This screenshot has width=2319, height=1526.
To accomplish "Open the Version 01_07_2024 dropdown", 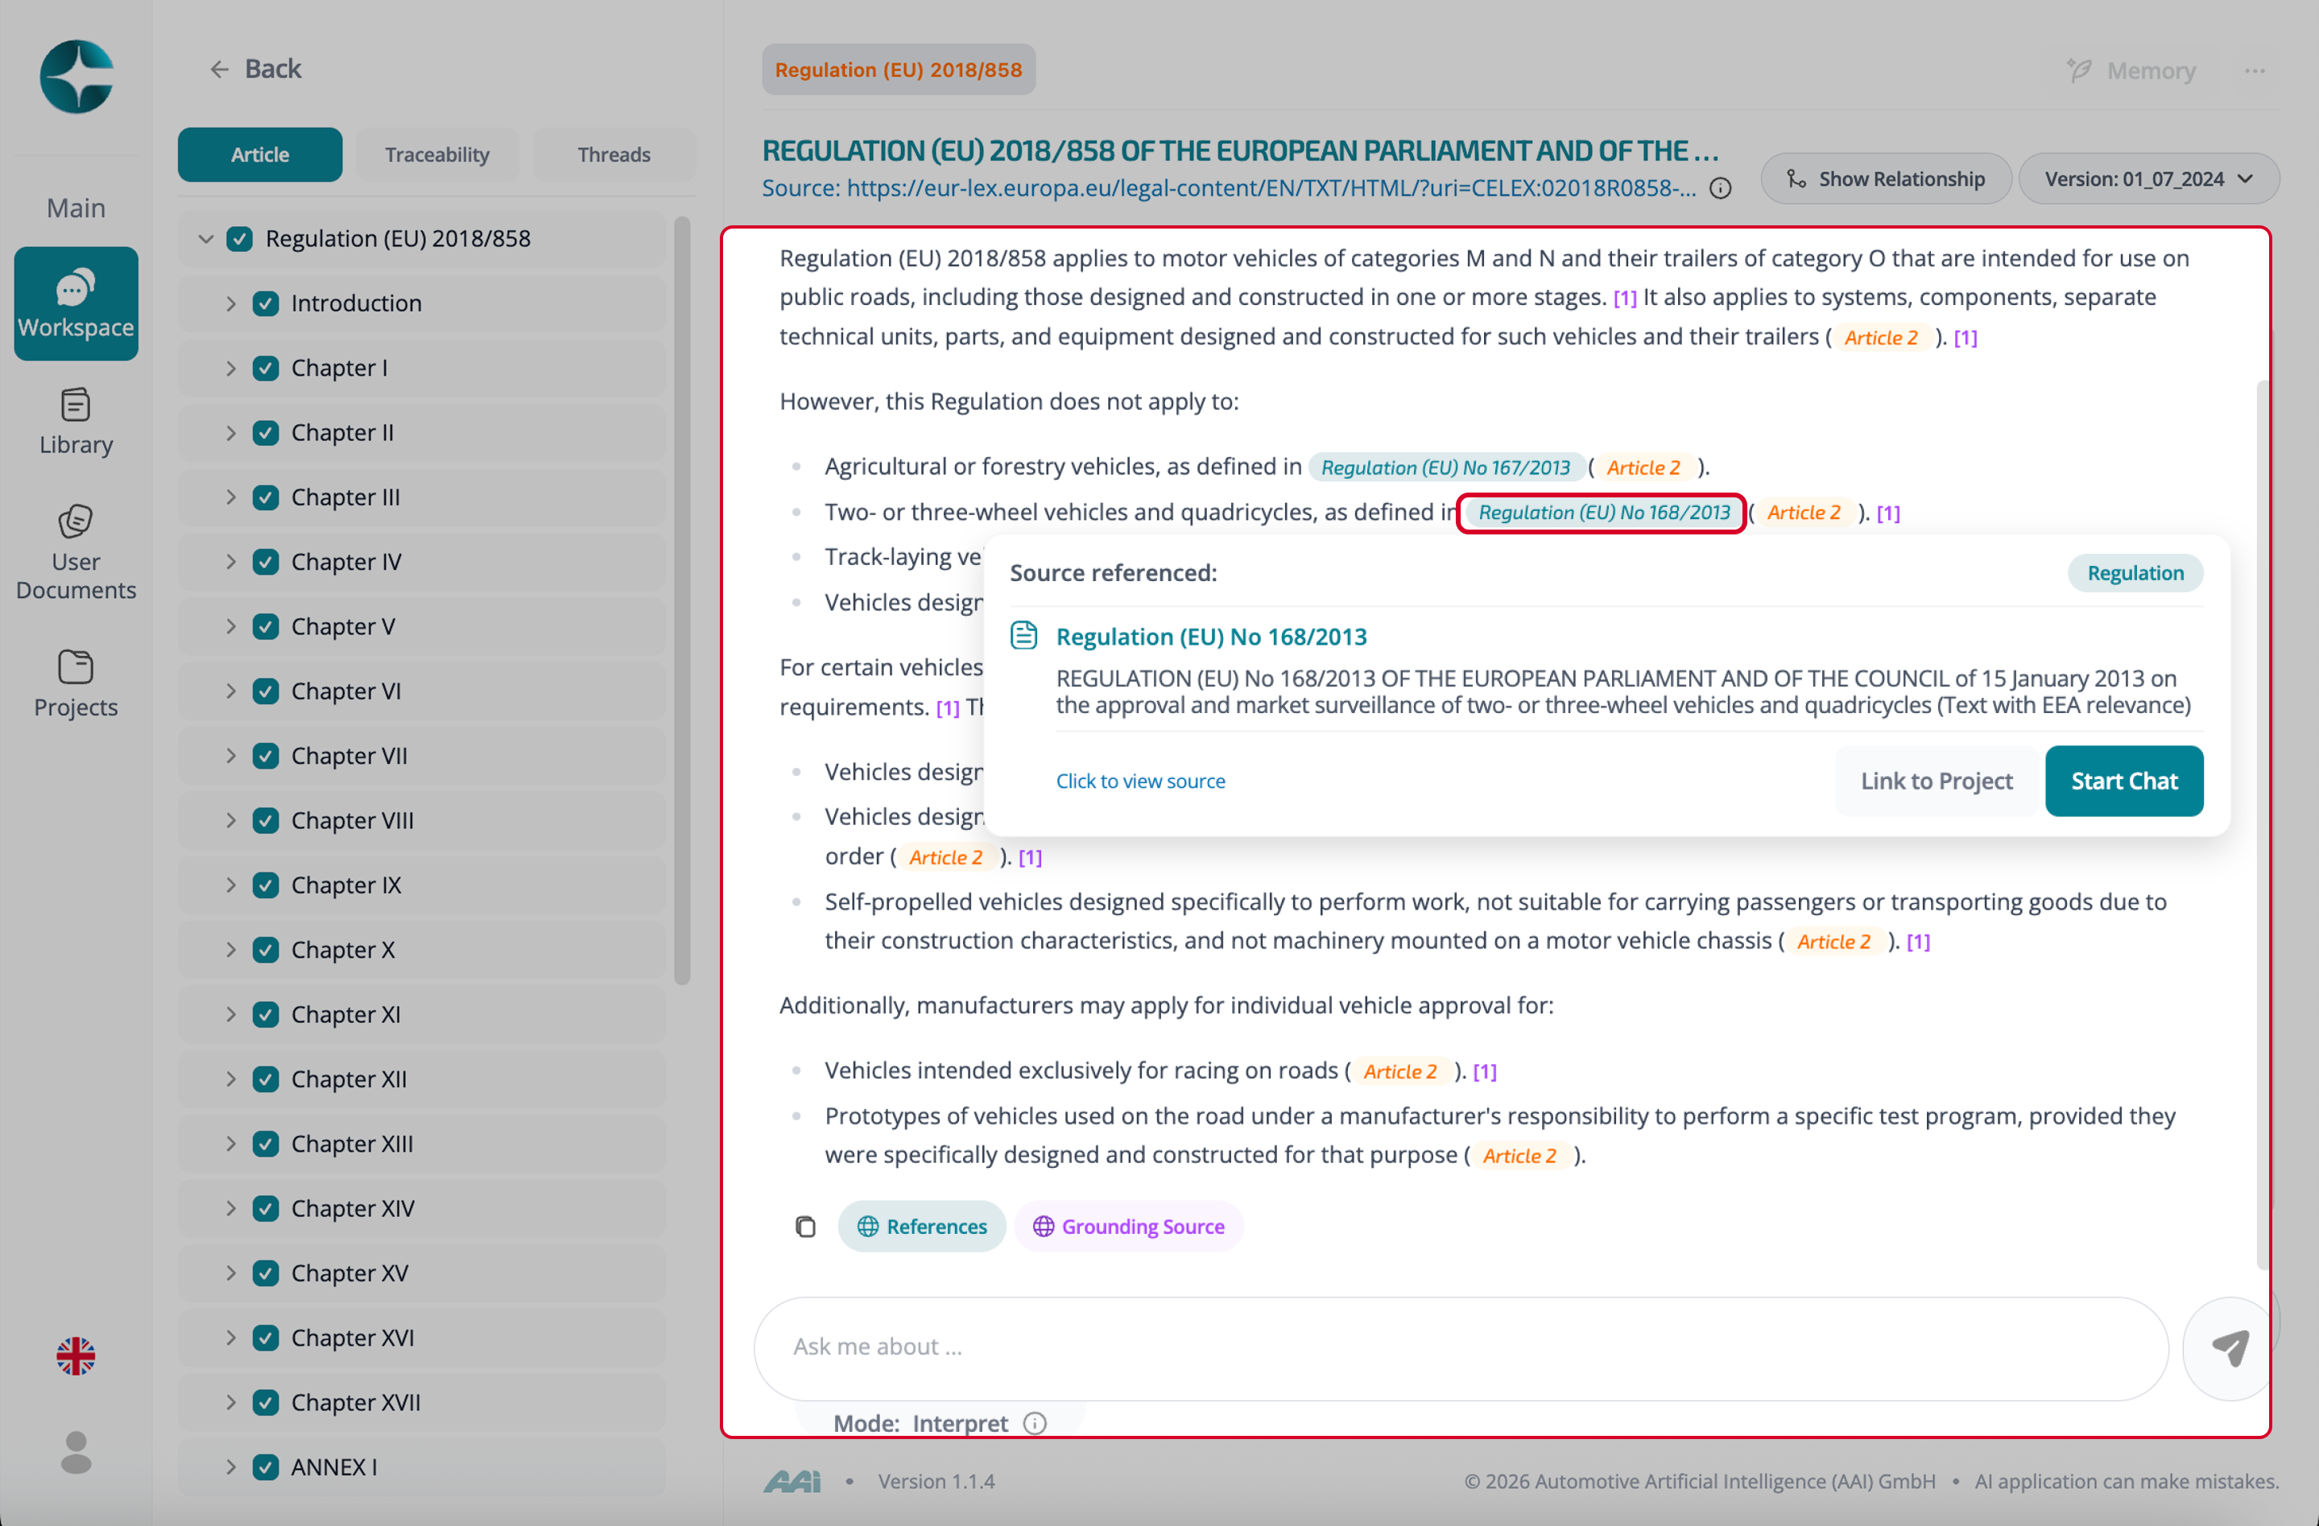I will 2148,179.
